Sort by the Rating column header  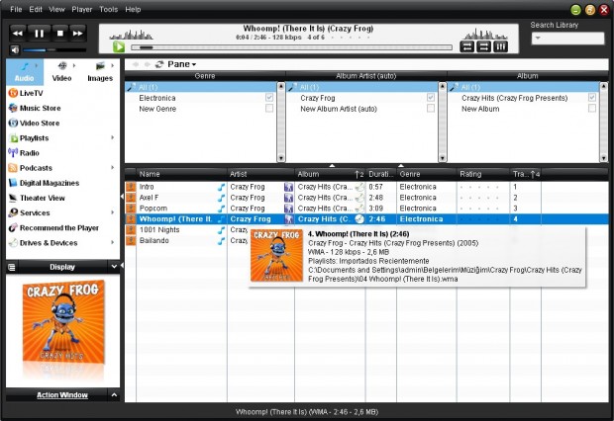coord(483,174)
